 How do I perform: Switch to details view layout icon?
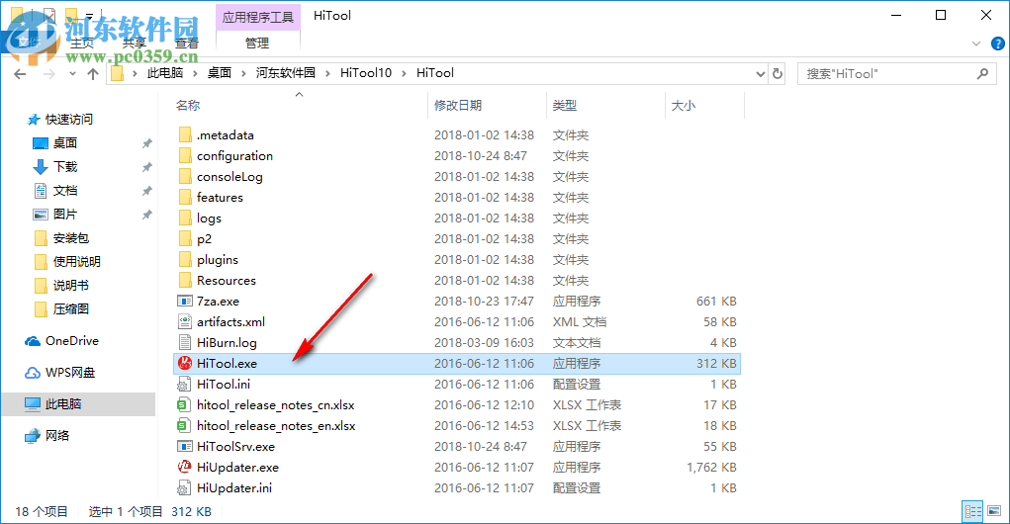point(972,511)
